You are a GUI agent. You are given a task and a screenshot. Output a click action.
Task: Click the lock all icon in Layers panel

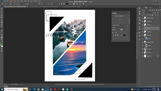152,15
